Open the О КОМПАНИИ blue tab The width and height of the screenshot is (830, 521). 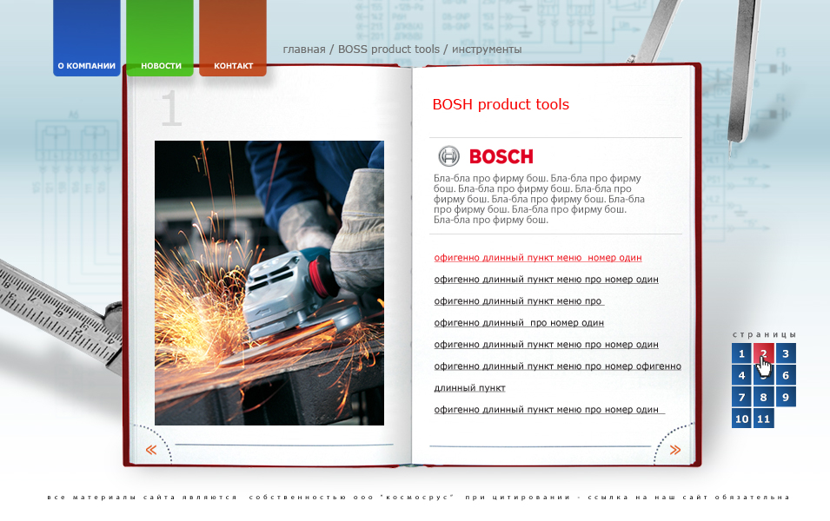coord(87,38)
